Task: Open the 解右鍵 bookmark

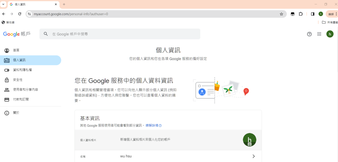Action: click(8, 22)
